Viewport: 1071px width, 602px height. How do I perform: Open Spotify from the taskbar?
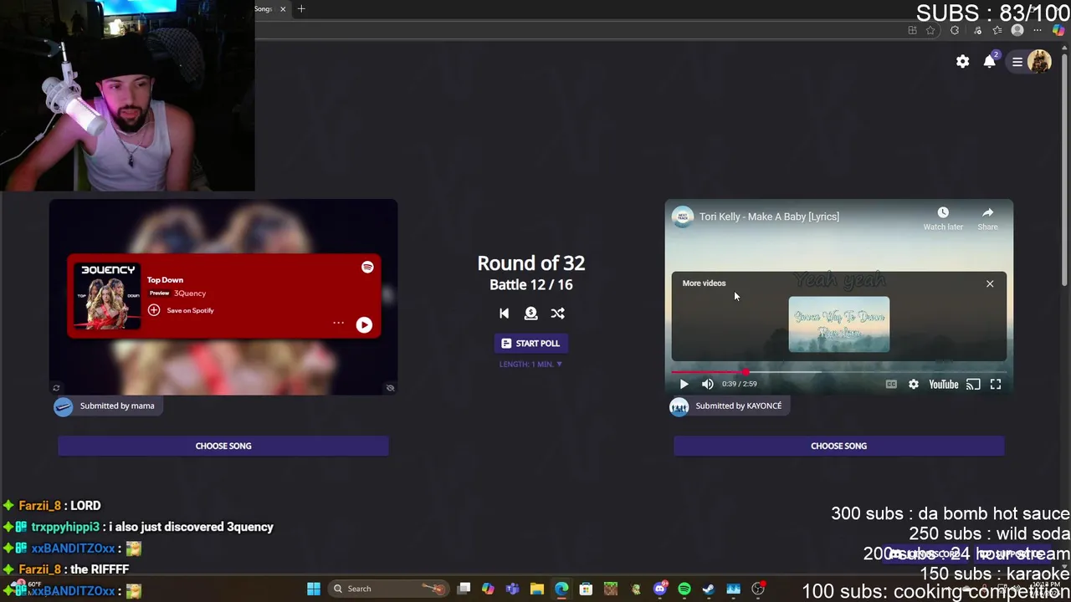click(x=684, y=589)
